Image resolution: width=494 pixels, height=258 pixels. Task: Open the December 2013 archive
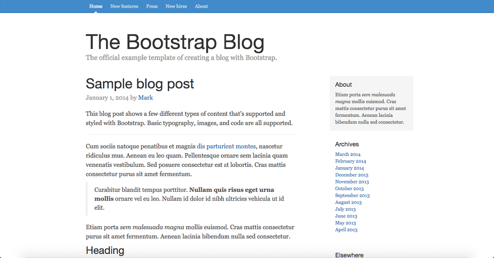click(x=351, y=175)
